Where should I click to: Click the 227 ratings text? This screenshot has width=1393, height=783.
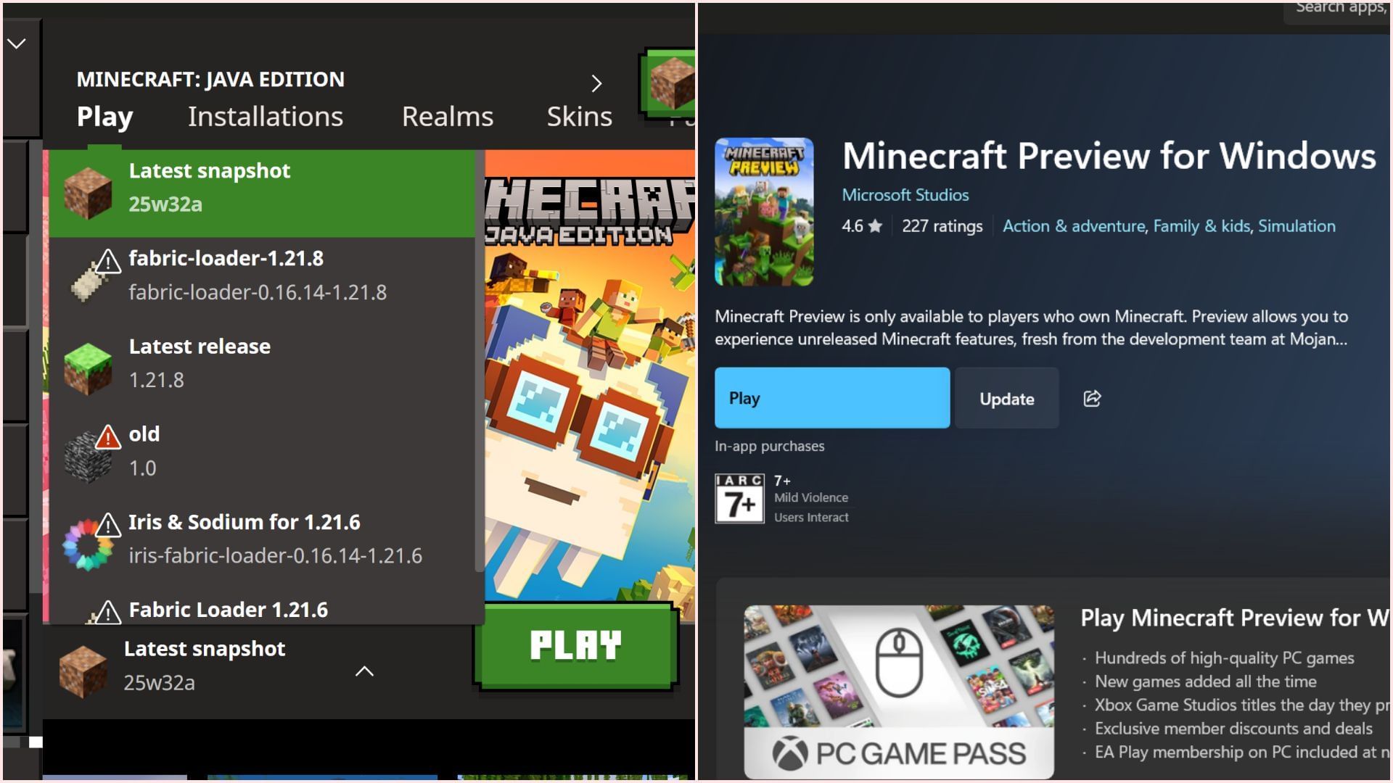942,226
